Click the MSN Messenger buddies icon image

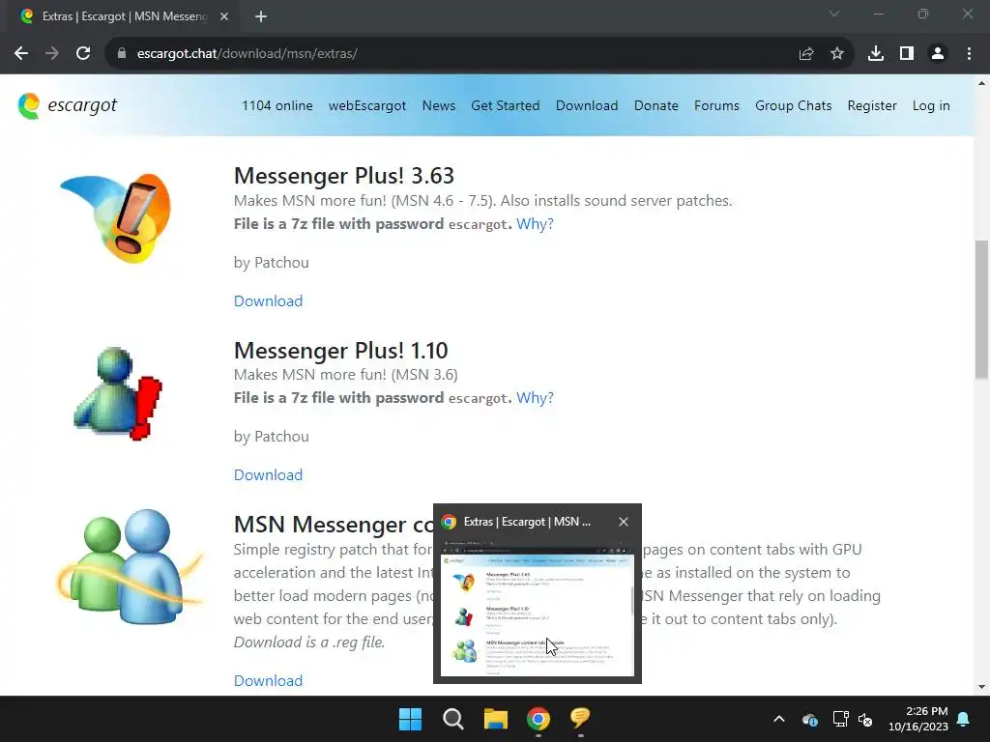coord(130,566)
